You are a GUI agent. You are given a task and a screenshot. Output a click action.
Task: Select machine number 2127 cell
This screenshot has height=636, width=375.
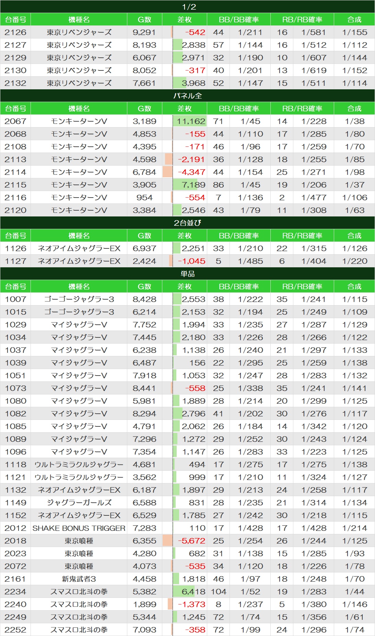click(x=15, y=45)
